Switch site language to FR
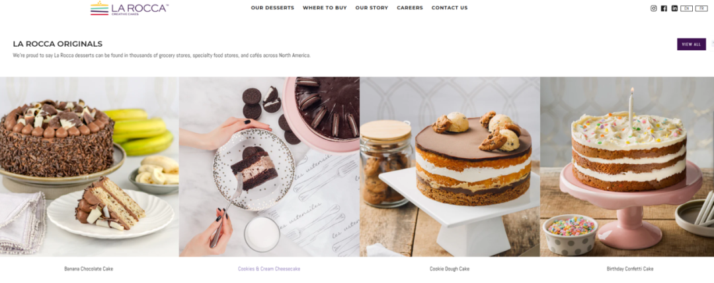This screenshot has width=714, height=283. [x=701, y=8]
